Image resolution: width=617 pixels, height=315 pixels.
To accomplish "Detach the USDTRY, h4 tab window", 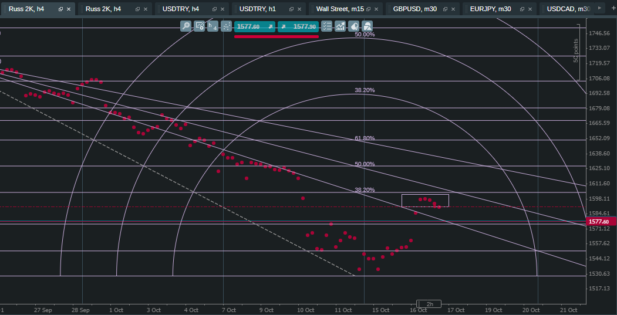I will click(x=214, y=9).
